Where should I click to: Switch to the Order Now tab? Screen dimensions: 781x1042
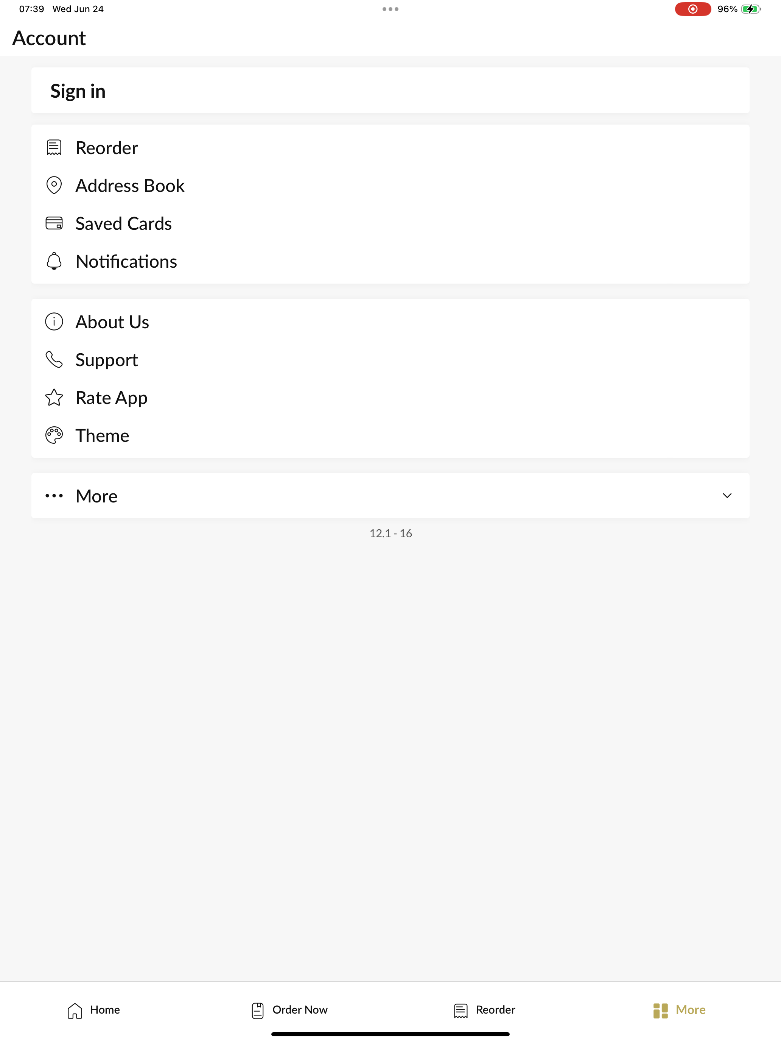pos(289,1010)
